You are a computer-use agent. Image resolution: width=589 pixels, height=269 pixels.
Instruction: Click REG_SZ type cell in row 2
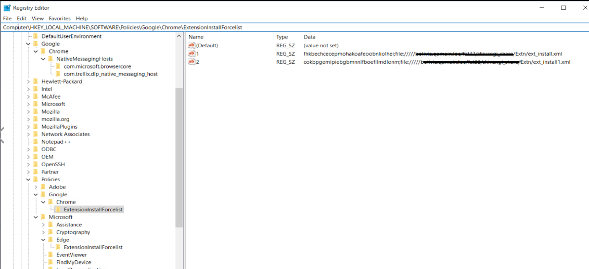[286, 62]
